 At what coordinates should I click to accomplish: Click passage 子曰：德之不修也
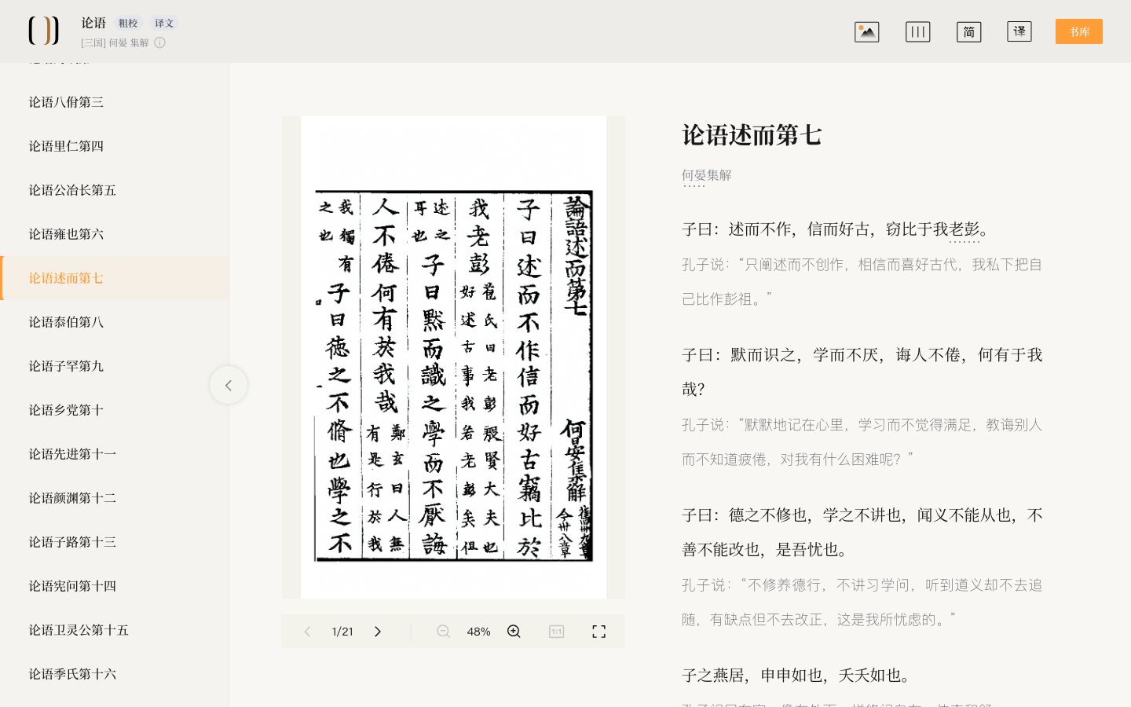click(x=862, y=532)
